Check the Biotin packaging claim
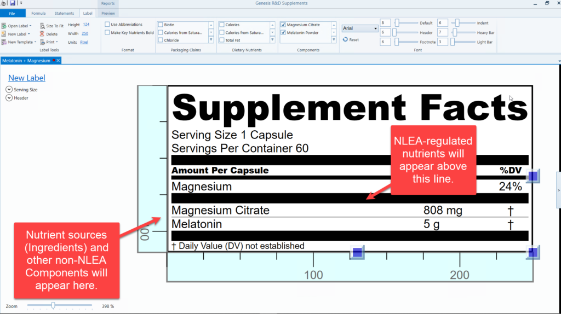 pos(161,25)
